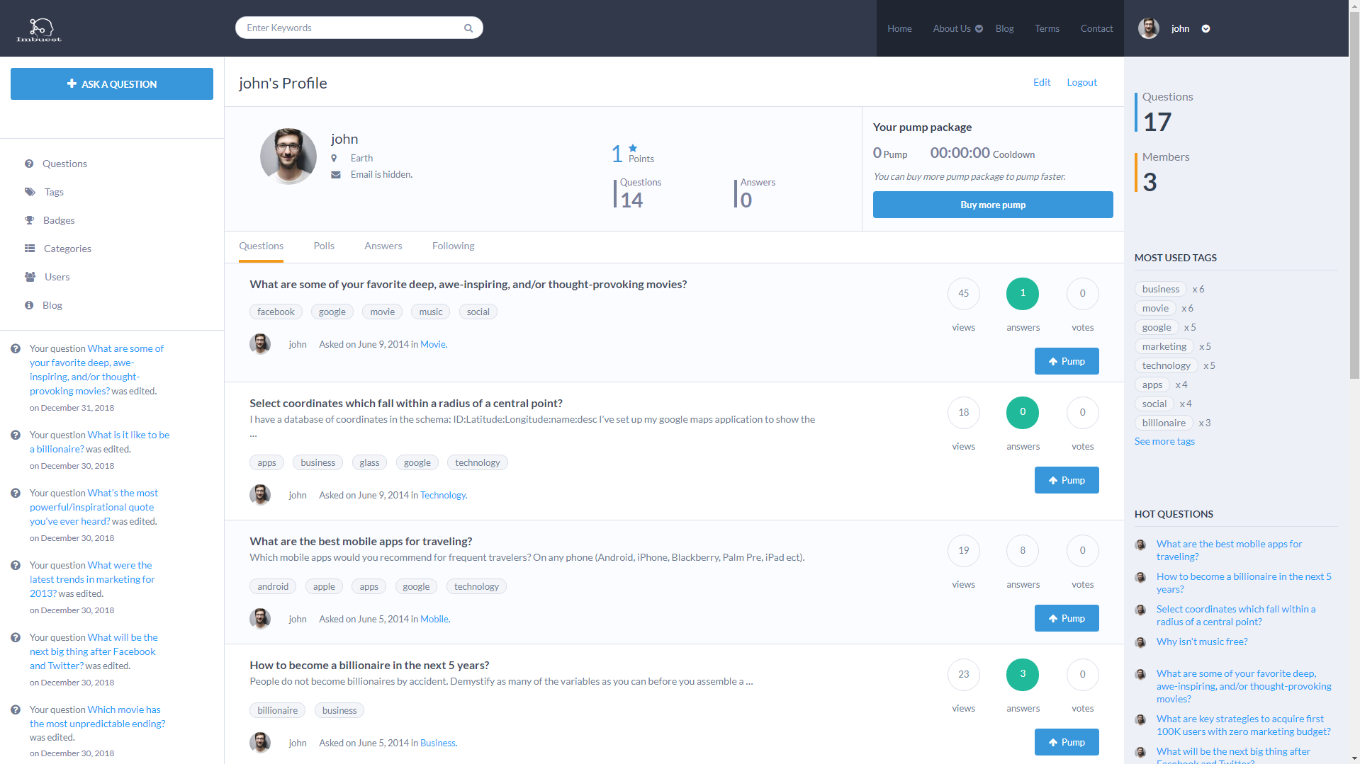Expand the john user menu chevron
The width and height of the screenshot is (1360, 764).
click(x=1206, y=29)
